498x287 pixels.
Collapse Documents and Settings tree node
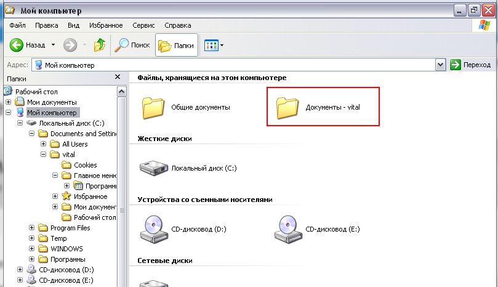tap(32, 134)
